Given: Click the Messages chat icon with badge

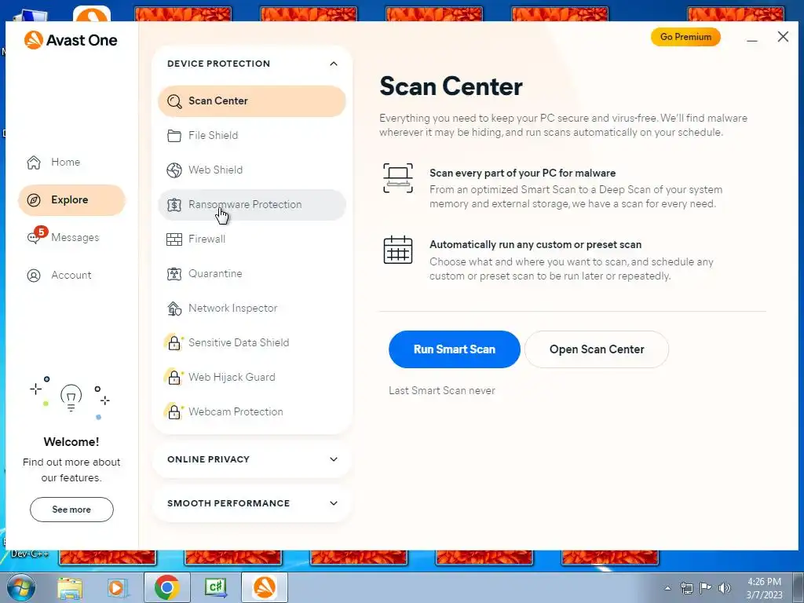Looking at the screenshot, I should pos(36,235).
